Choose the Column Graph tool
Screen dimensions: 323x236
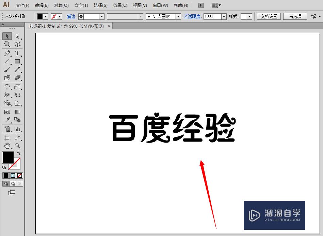[17, 129]
